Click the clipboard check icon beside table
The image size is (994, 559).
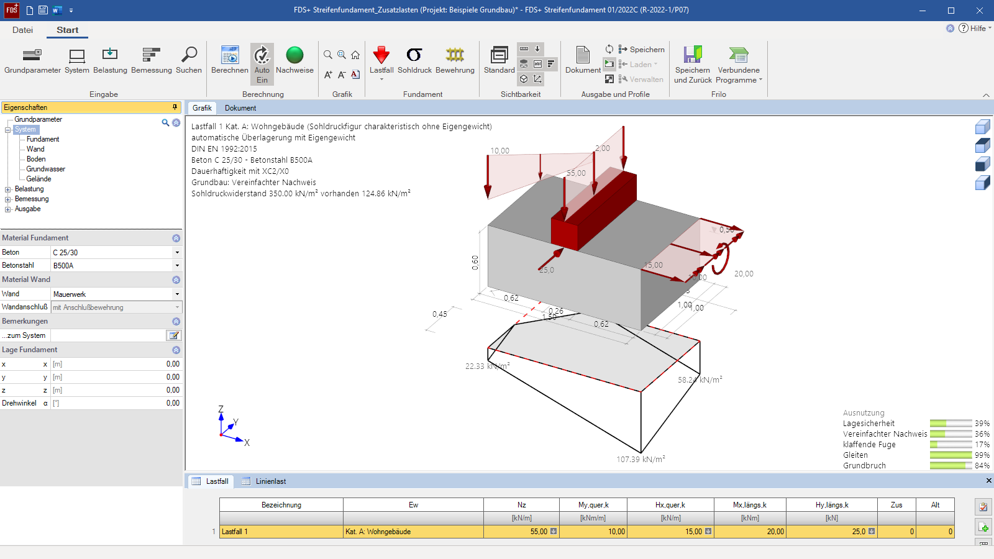click(983, 507)
